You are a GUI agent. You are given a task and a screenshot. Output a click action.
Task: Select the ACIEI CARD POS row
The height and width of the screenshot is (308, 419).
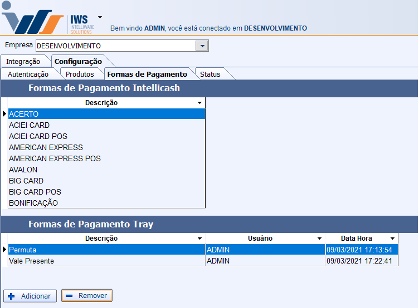[106, 136]
